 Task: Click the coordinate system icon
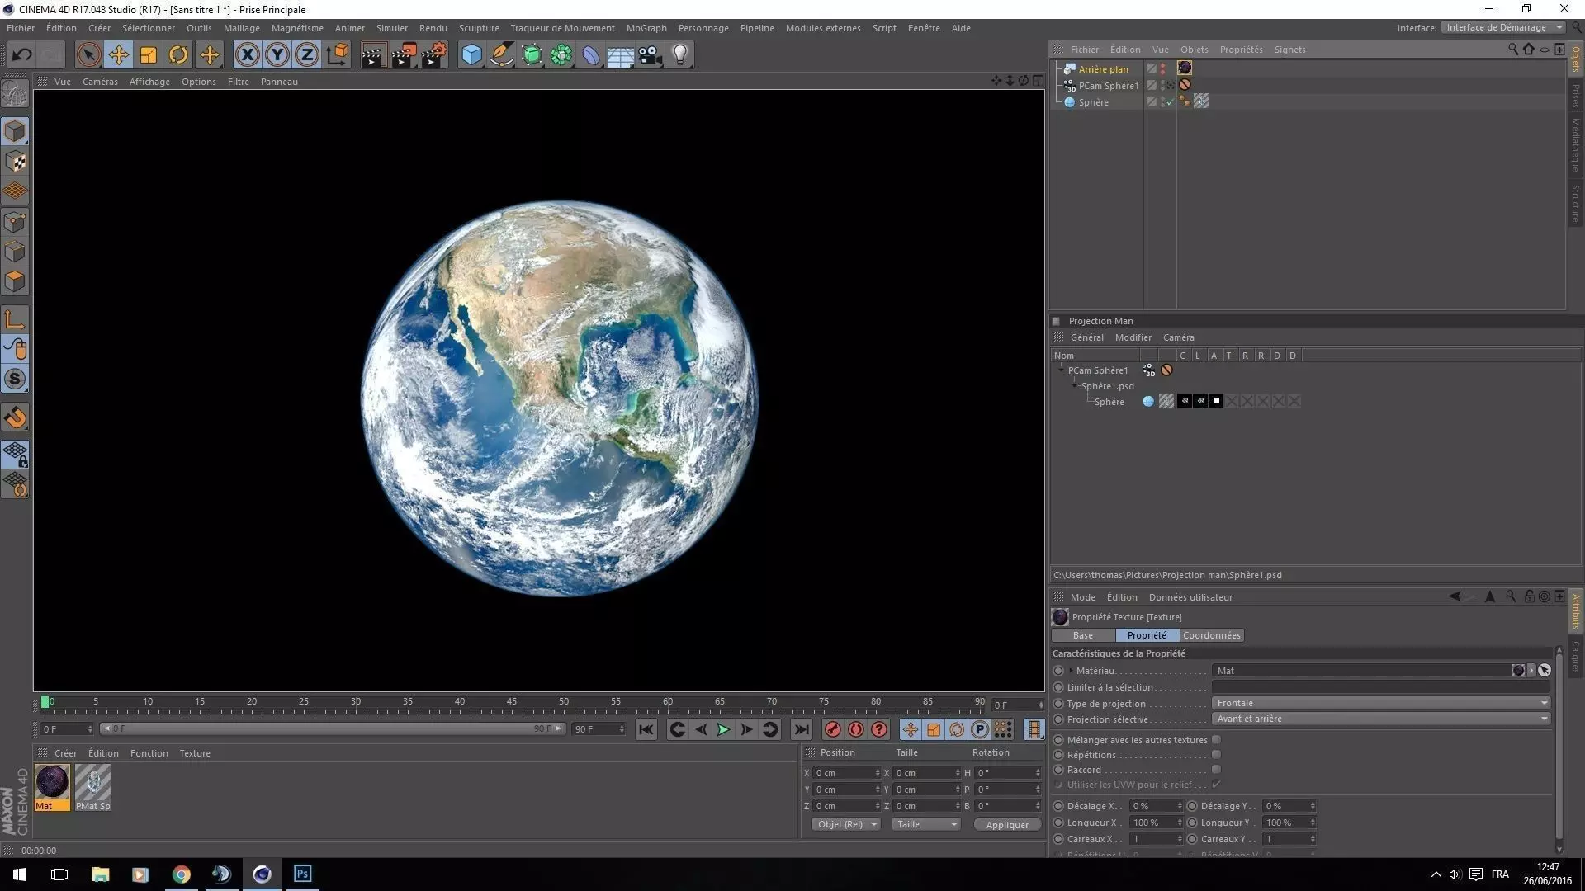click(337, 55)
